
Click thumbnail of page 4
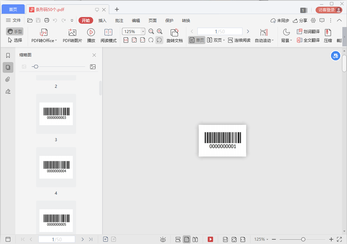56,167
